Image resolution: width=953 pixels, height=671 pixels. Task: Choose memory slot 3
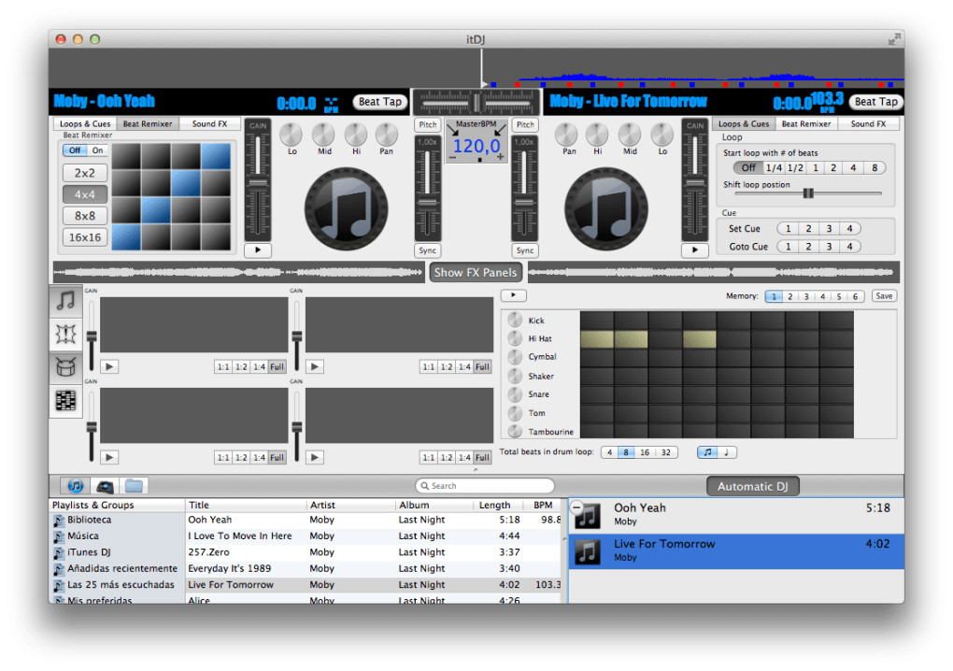[806, 296]
